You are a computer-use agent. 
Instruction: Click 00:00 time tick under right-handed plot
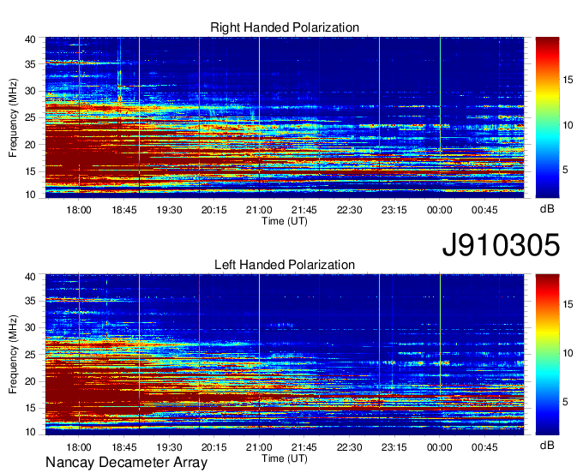click(x=440, y=210)
